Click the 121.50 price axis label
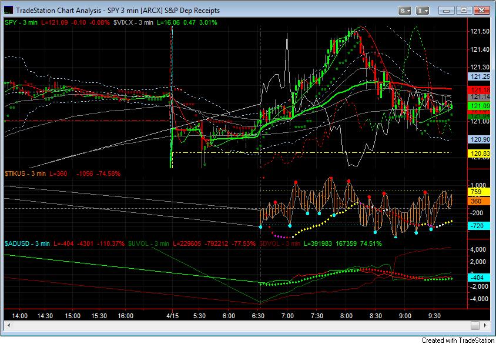 [x=480, y=32]
